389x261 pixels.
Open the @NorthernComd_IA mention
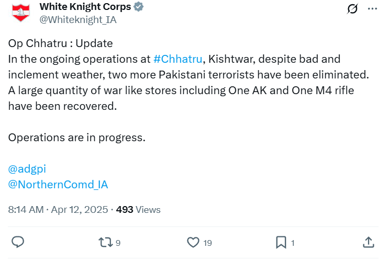58,185
